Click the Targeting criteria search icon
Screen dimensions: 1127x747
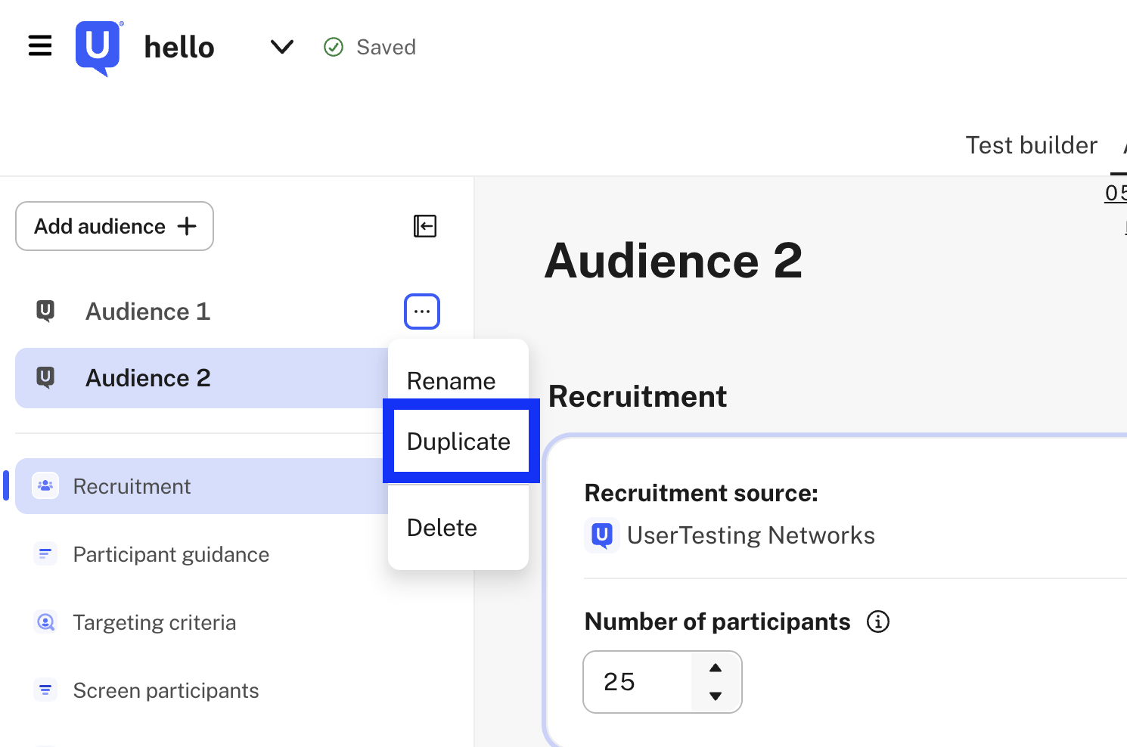(x=45, y=622)
